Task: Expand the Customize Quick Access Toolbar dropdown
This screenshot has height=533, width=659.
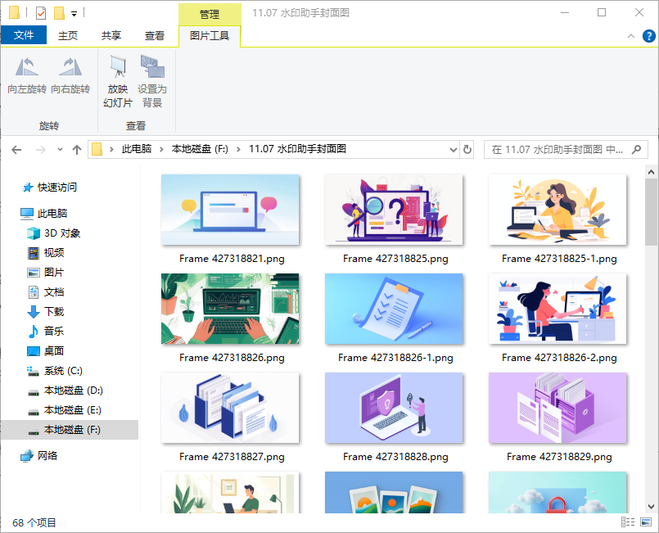Action: click(74, 14)
